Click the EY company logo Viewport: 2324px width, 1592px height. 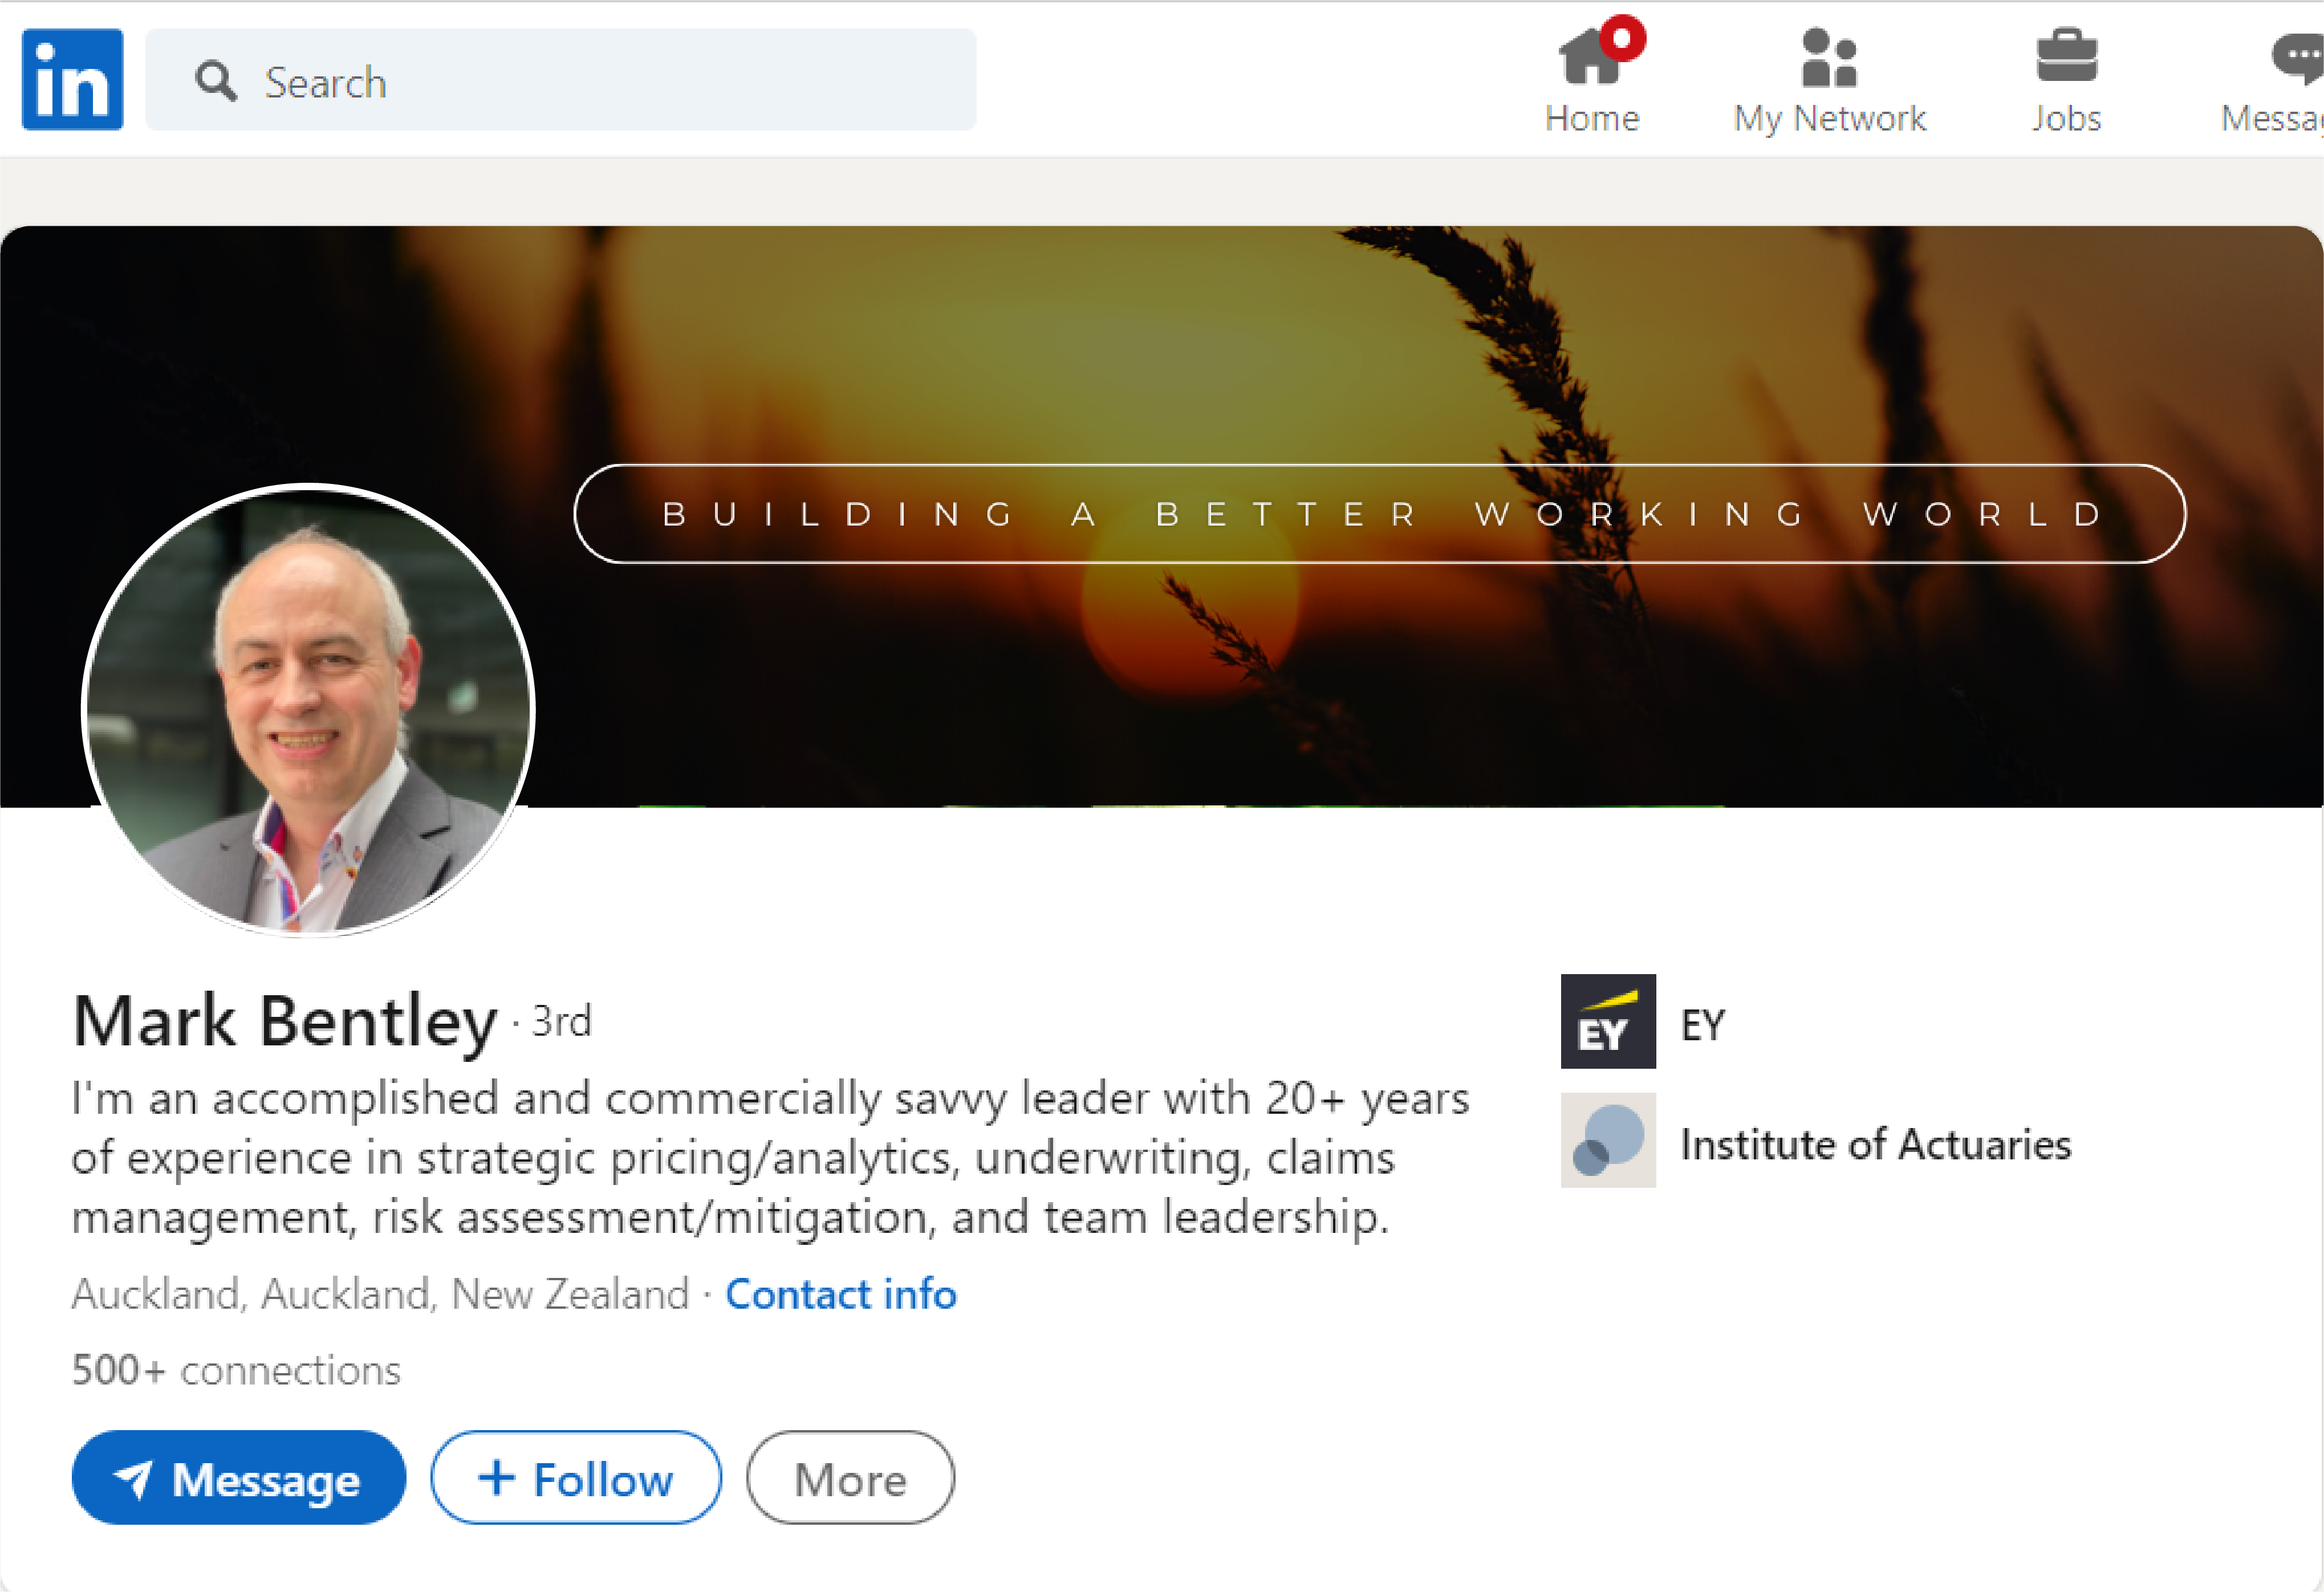point(1607,1021)
